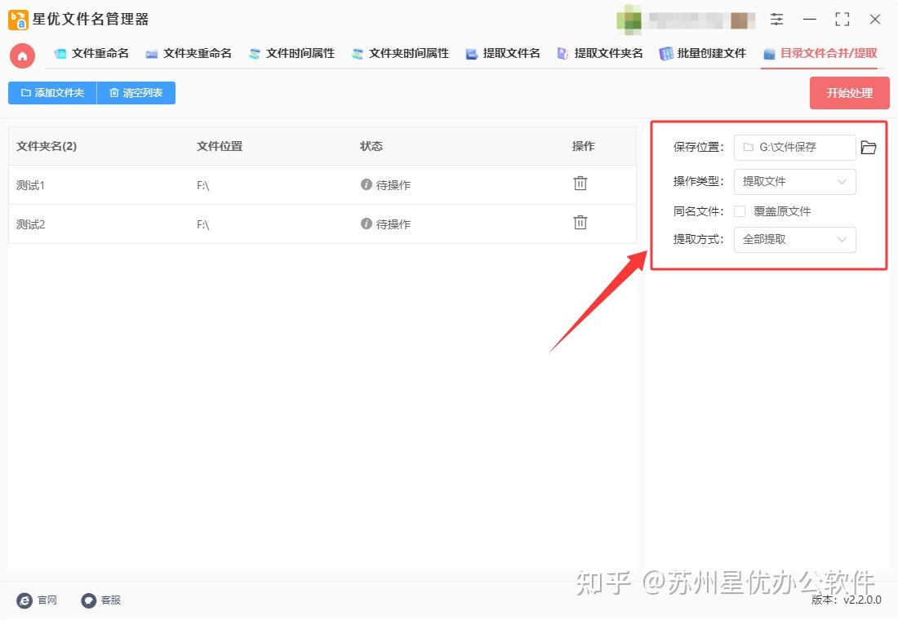Select the 文件夹时间属性 tab

(400, 54)
